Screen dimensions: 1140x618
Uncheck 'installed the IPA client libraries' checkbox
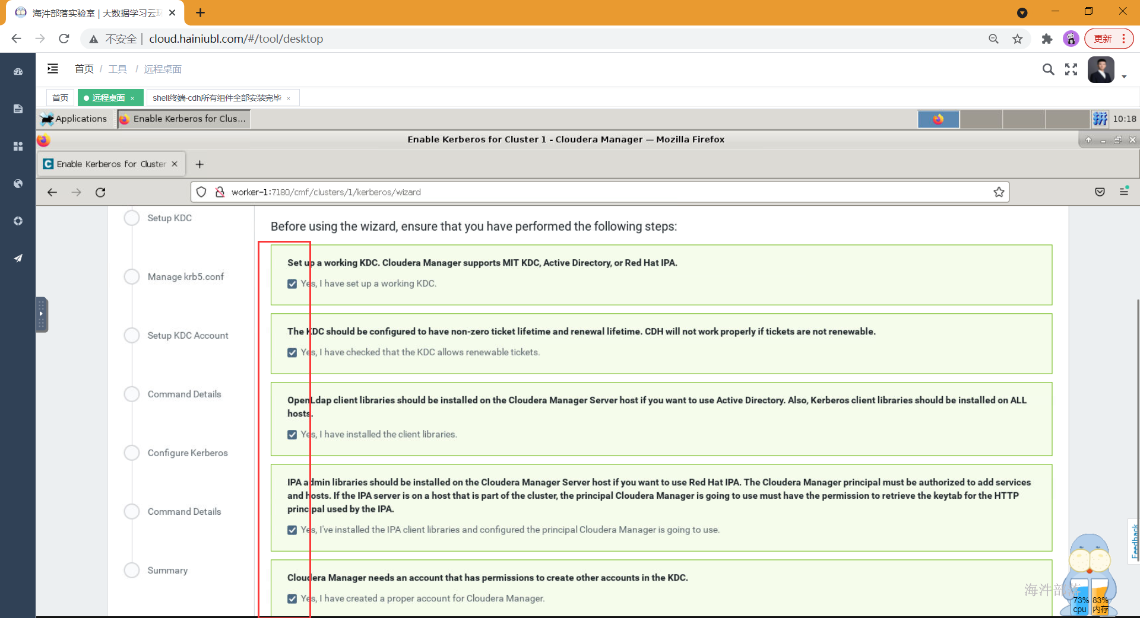[292, 530]
